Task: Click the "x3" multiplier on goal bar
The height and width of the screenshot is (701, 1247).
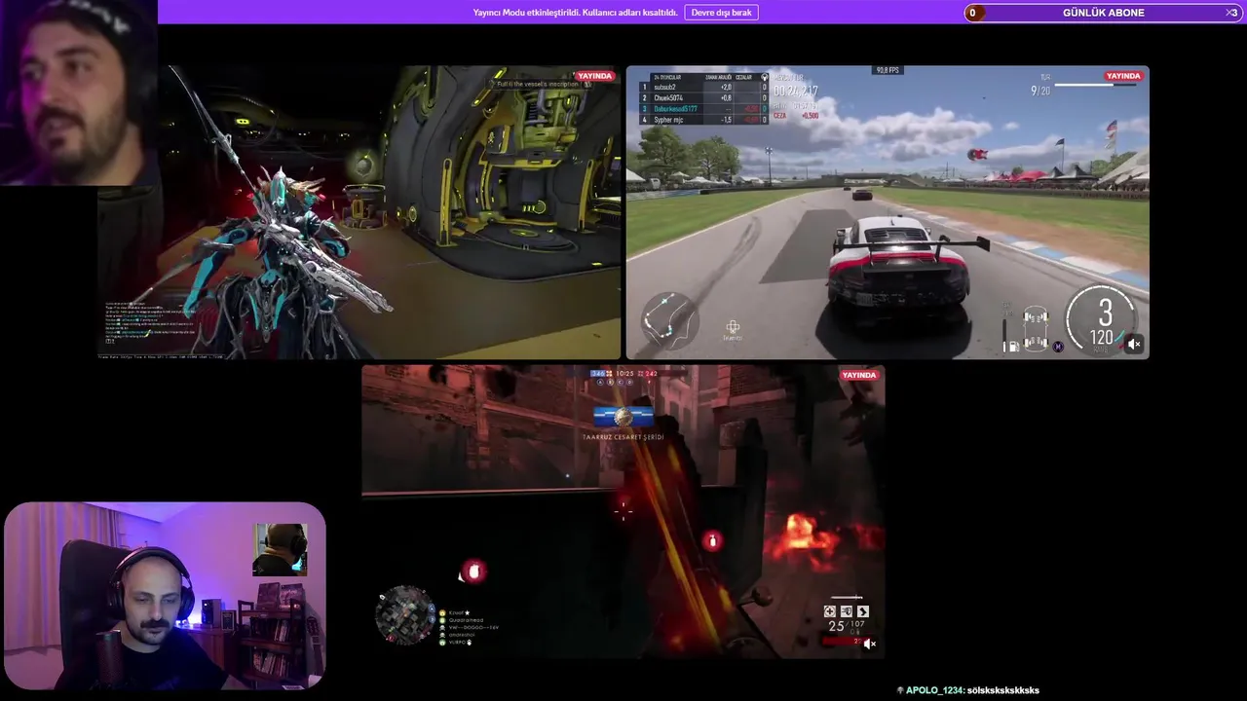Action: pos(1231,13)
